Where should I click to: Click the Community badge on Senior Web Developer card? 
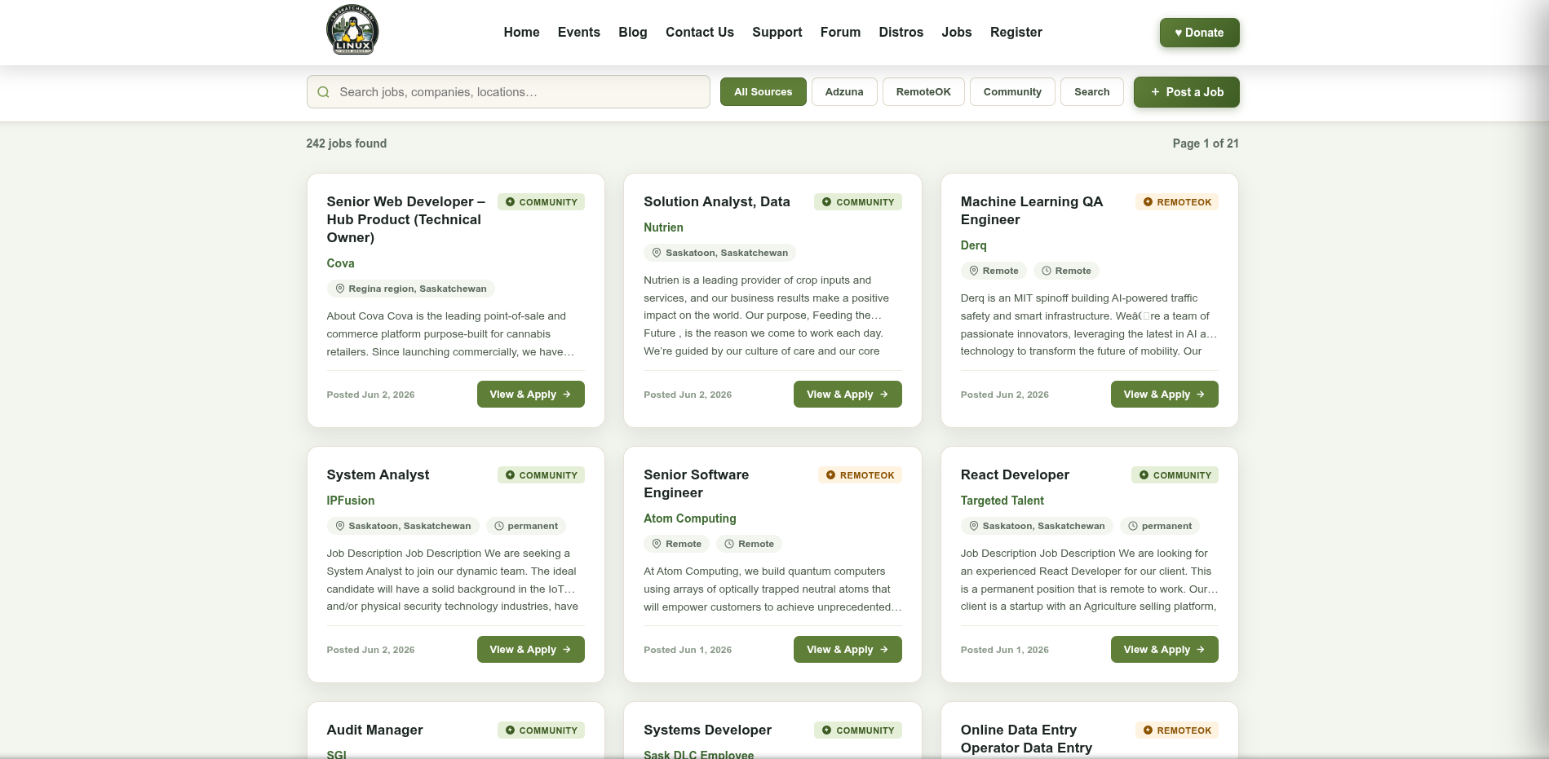[x=541, y=202]
